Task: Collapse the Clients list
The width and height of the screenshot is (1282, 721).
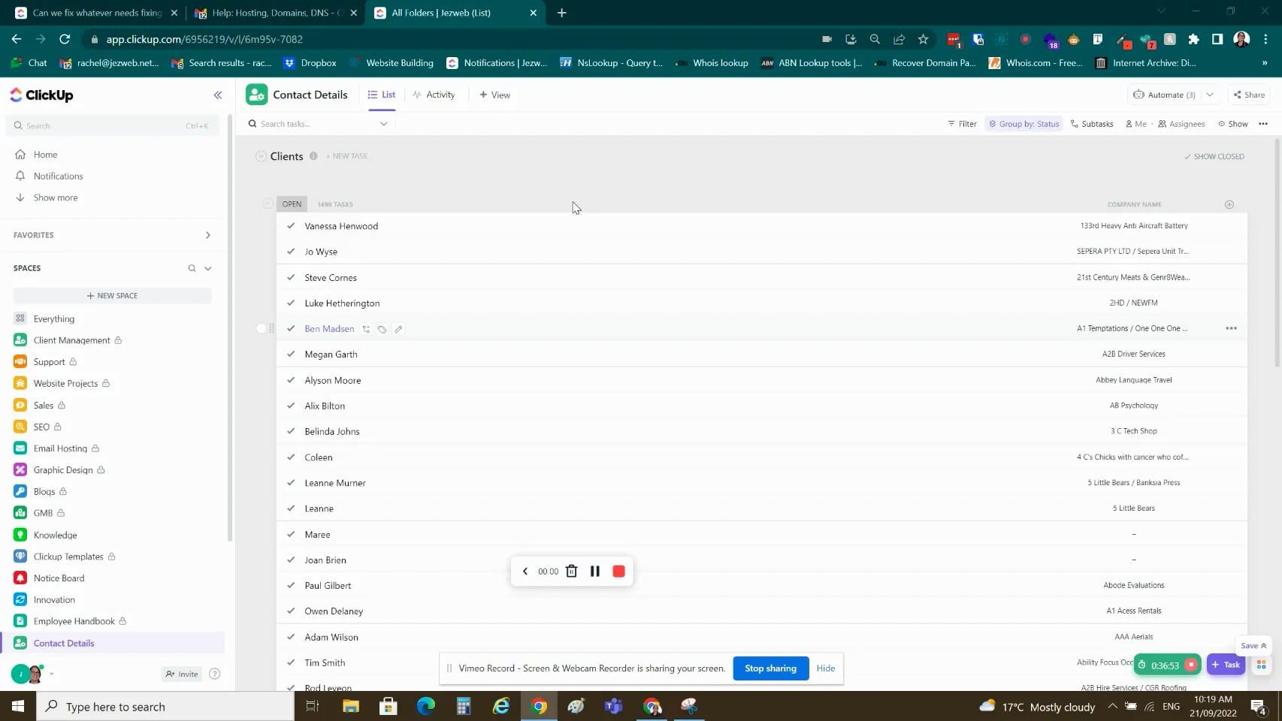Action: click(261, 156)
